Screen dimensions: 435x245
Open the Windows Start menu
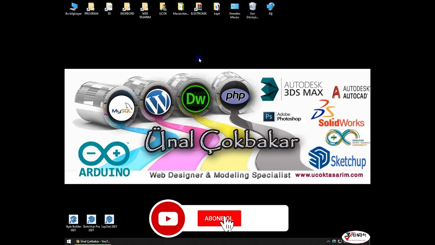pos(69,241)
